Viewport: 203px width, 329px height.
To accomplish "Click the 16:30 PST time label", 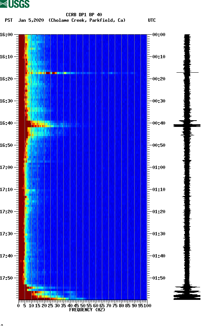I will click(6, 101).
